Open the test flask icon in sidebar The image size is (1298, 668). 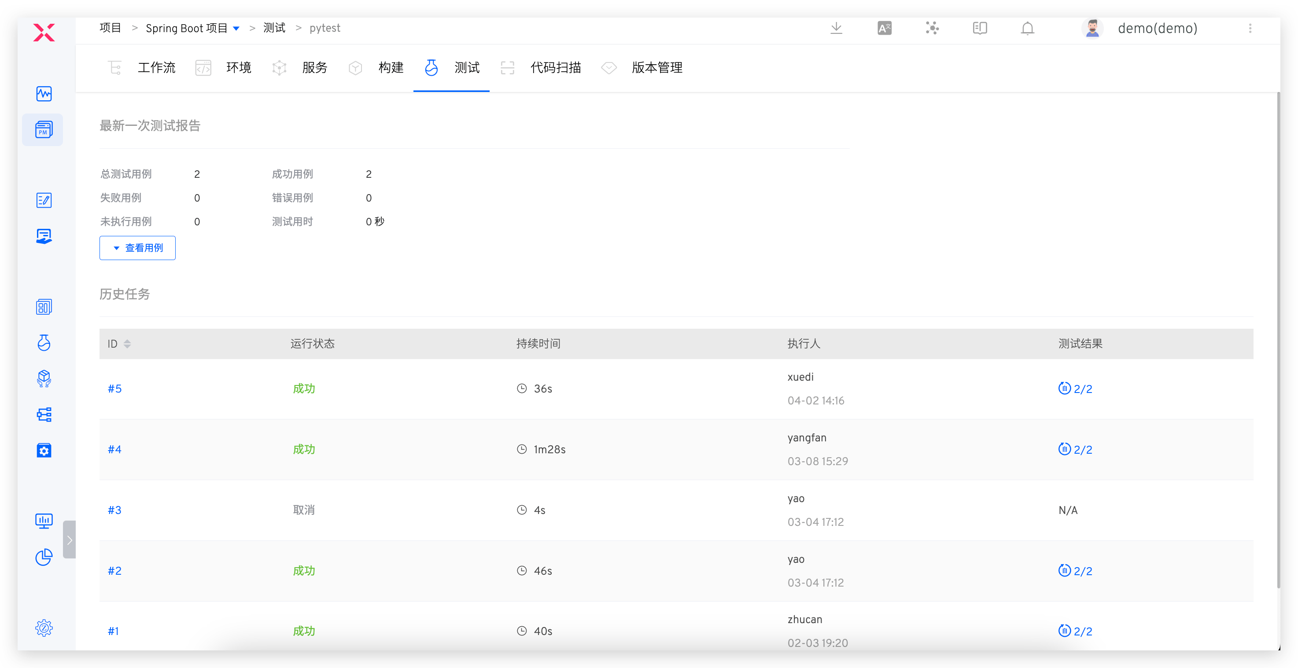(44, 343)
